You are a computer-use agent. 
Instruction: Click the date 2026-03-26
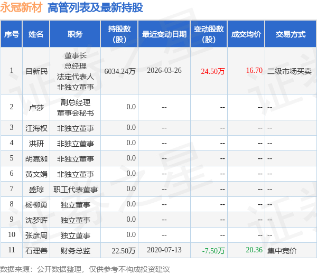(x=164, y=71)
